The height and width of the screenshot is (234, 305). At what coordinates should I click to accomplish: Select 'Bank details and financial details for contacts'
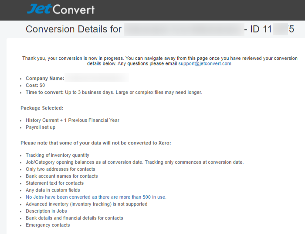75,218
